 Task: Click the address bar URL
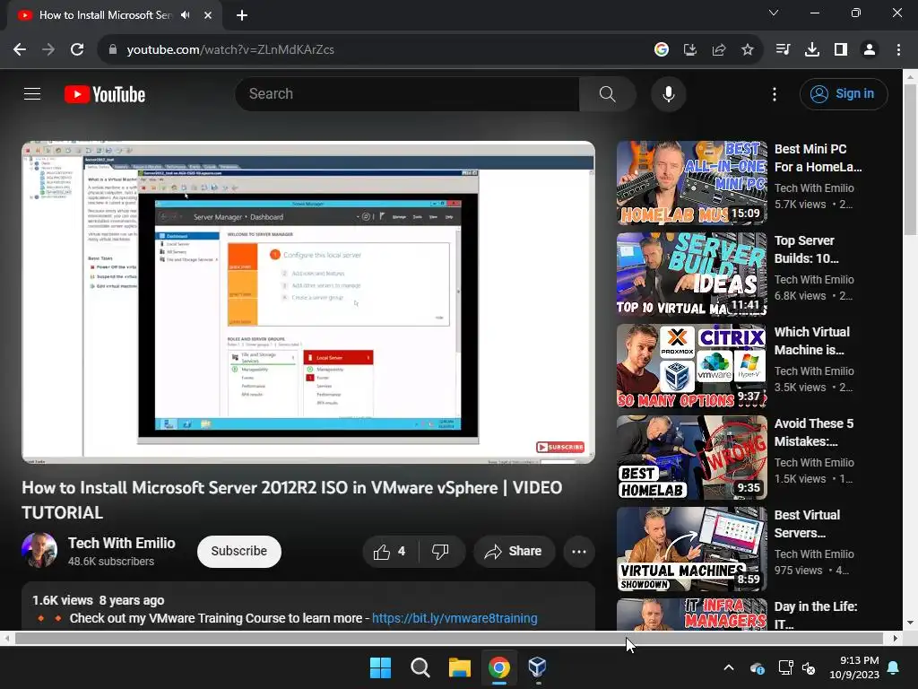[x=230, y=50]
